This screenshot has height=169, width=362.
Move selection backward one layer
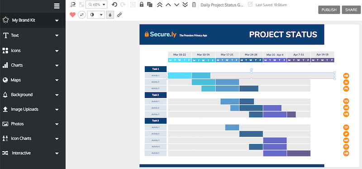click(176, 5)
